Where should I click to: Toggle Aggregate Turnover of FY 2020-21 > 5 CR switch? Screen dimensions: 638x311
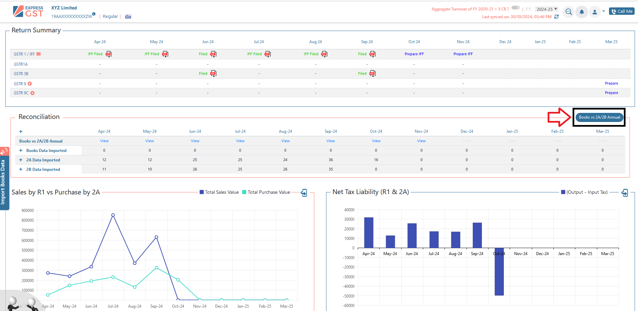pyautogui.click(x=516, y=8)
